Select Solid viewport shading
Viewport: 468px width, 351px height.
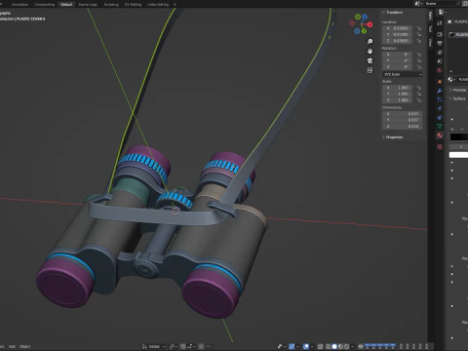pos(334,346)
